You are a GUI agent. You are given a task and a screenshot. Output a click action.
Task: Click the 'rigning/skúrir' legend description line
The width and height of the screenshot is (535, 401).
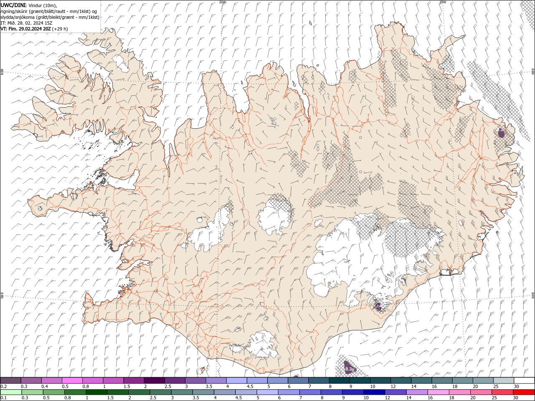pyautogui.click(x=48, y=11)
